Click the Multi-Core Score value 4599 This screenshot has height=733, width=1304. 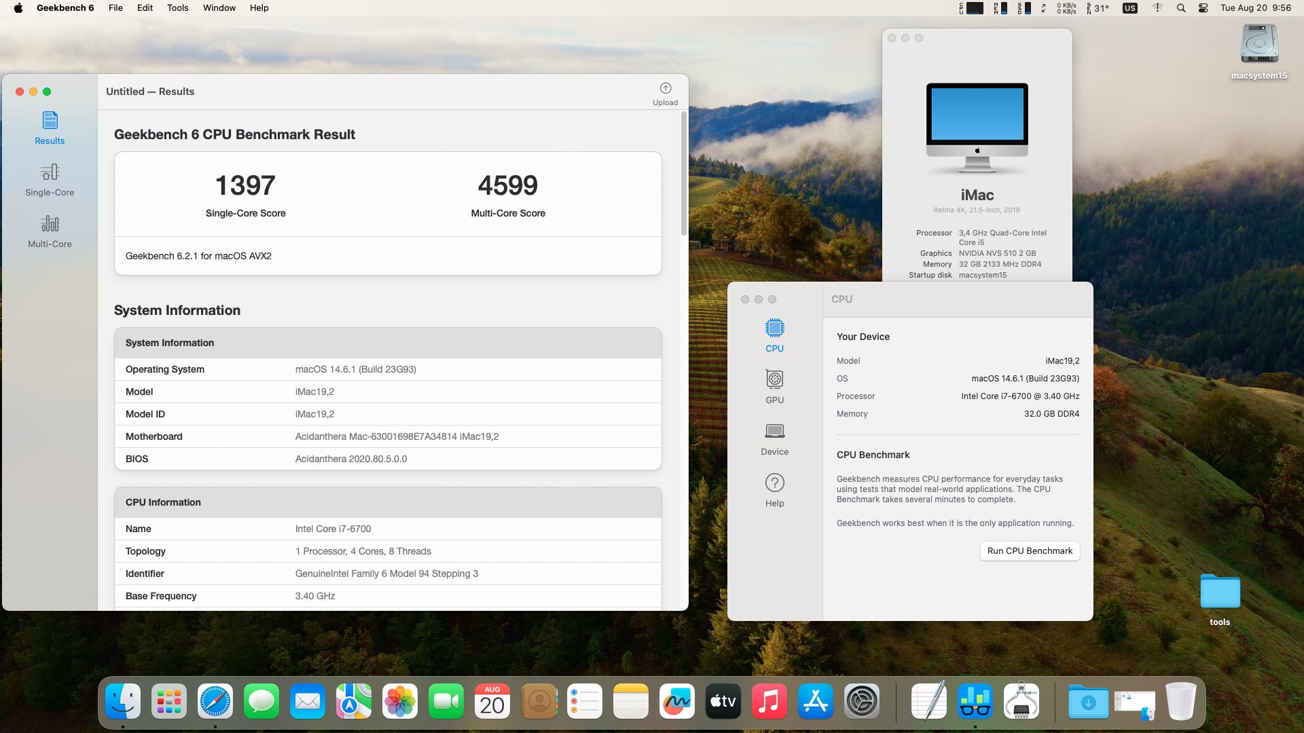click(x=508, y=185)
